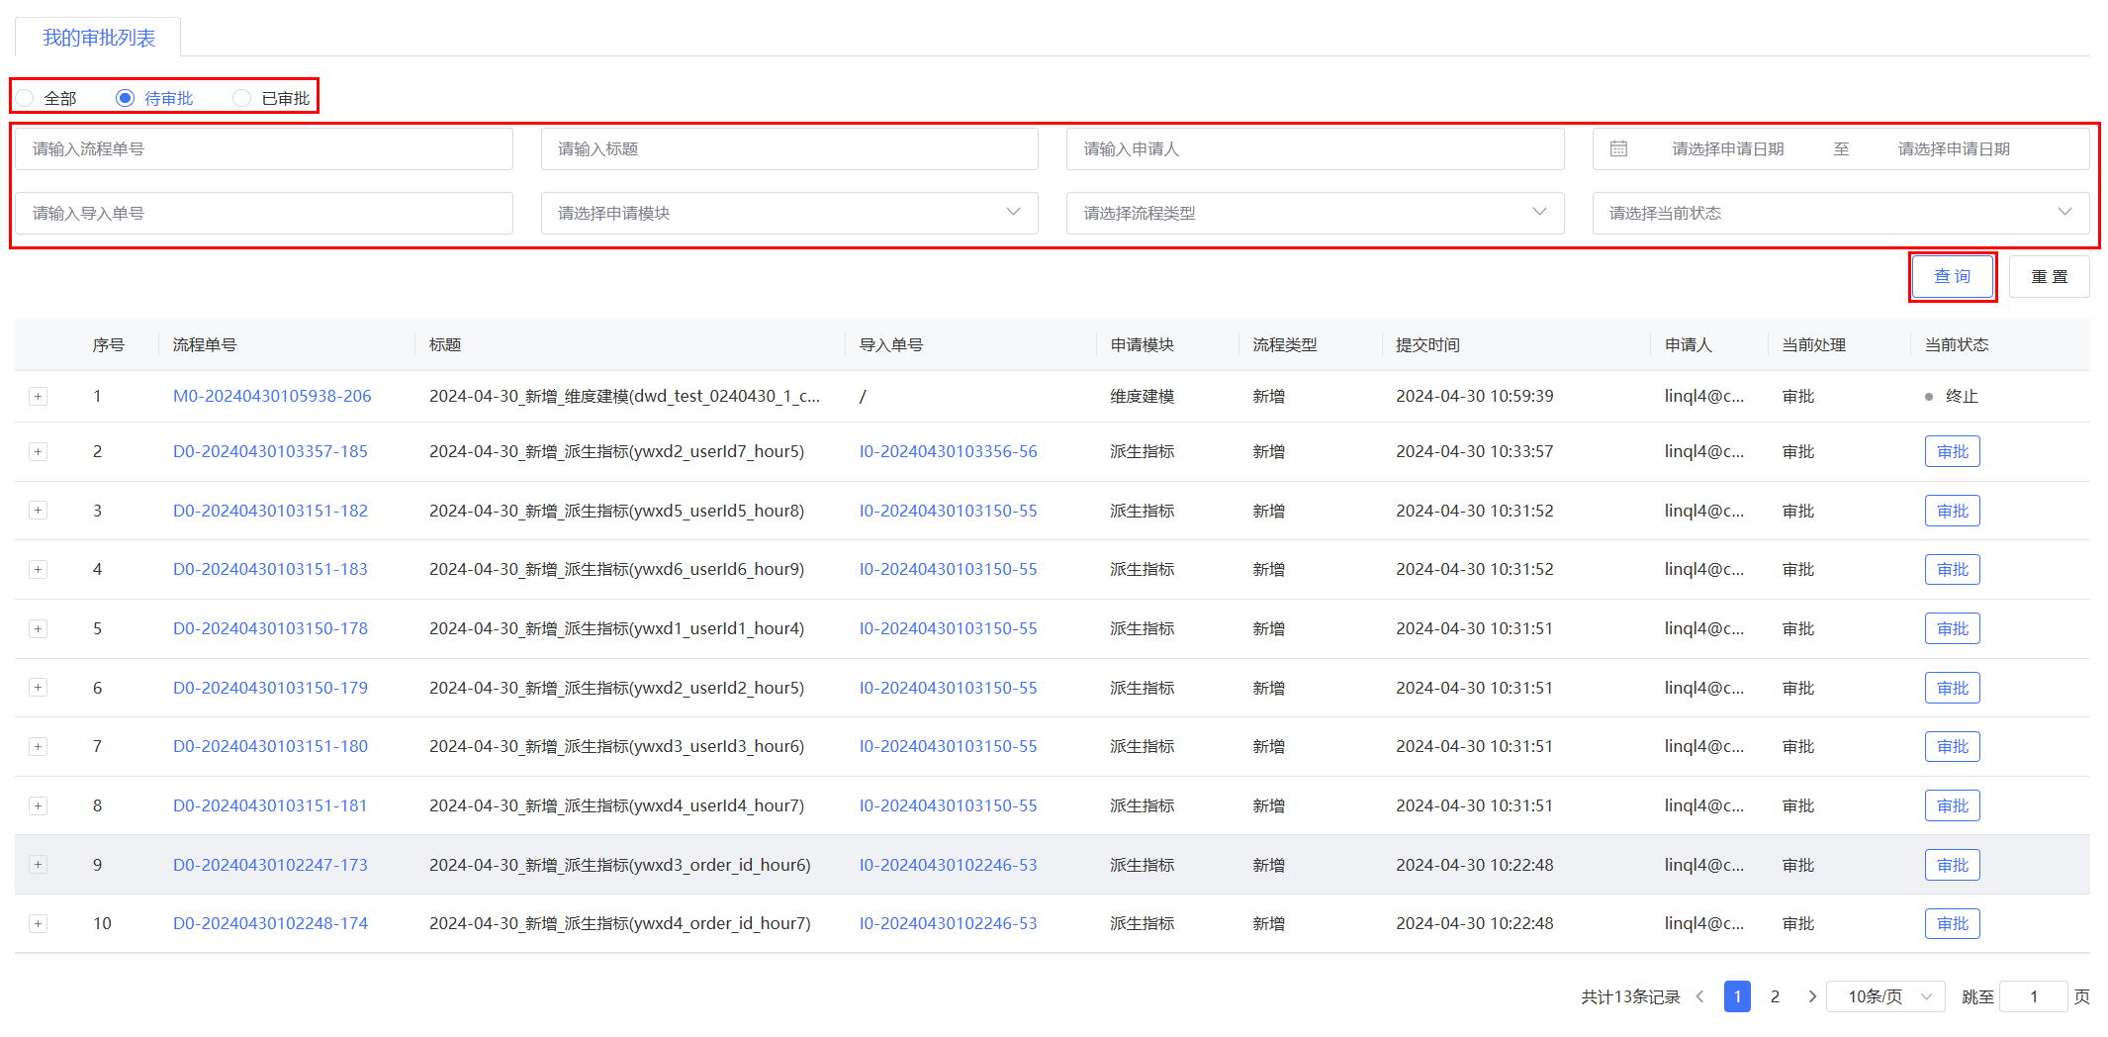Click 审批 button in row 10

(x=1952, y=924)
